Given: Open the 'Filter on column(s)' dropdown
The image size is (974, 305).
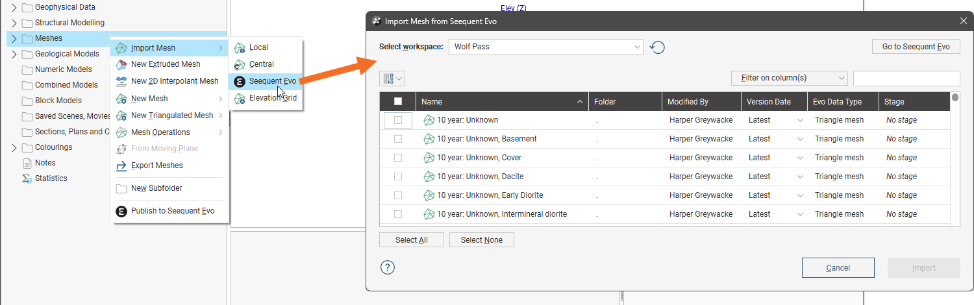Looking at the screenshot, I should [789, 78].
